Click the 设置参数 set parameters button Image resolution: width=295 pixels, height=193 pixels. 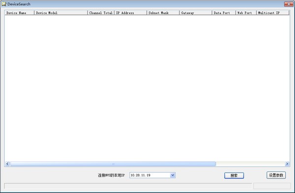[x=276, y=175]
